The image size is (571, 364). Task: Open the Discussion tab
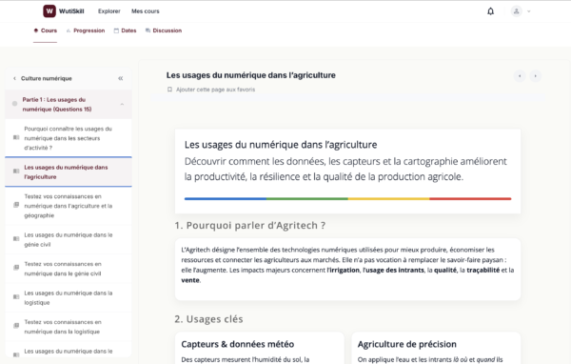click(x=164, y=30)
